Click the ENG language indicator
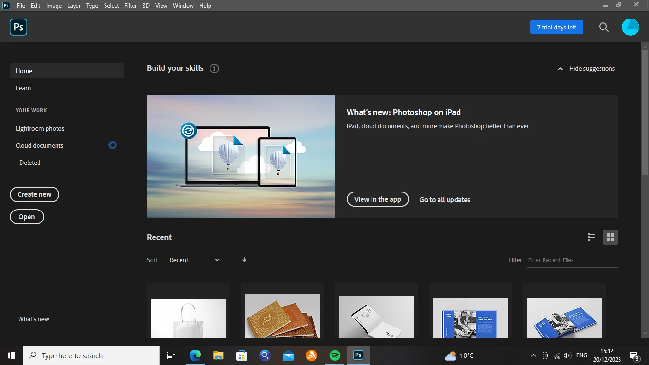Viewport: 649px width, 365px height. pyautogui.click(x=582, y=355)
